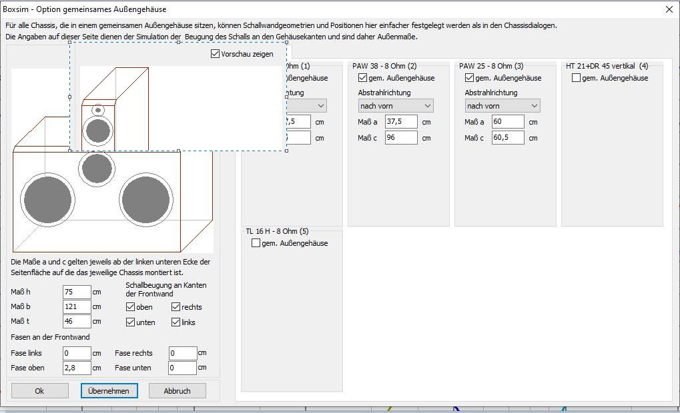
Task: Uncheck the Vorschau zeigen checkbox
Action: [x=215, y=54]
